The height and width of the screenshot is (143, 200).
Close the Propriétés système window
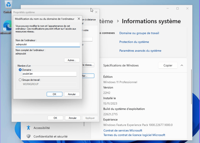[x=96, y=12]
